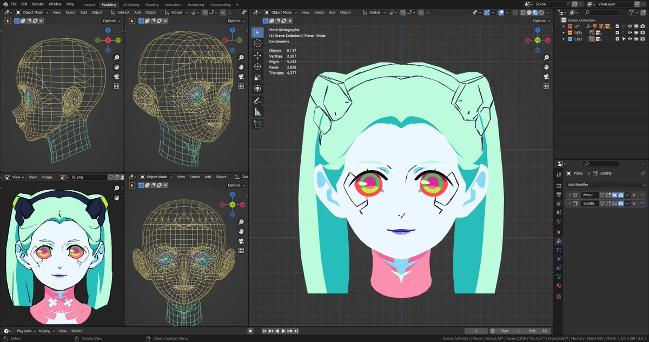Open the Render menu
Viewport: 649px width, 342px height.
38,4
